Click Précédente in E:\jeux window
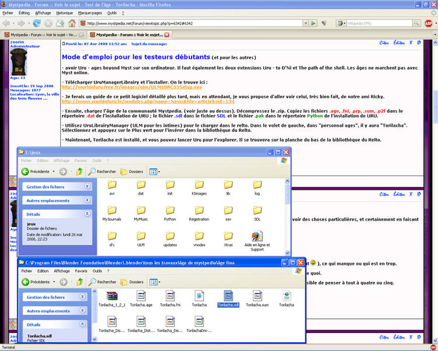The height and width of the screenshot is (351, 438). (x=36, y=171)
